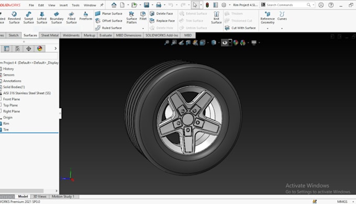
Task: Open the Curves dropdown arrow
Action: coord(282,28)
